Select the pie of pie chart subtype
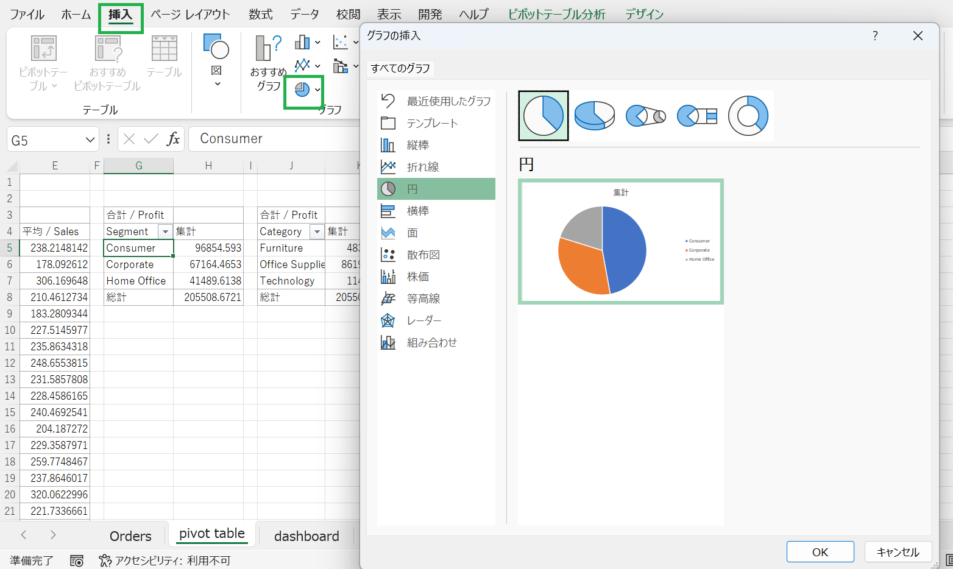The height and width of the screenshot is (569, 953). (x=646, y=116)
